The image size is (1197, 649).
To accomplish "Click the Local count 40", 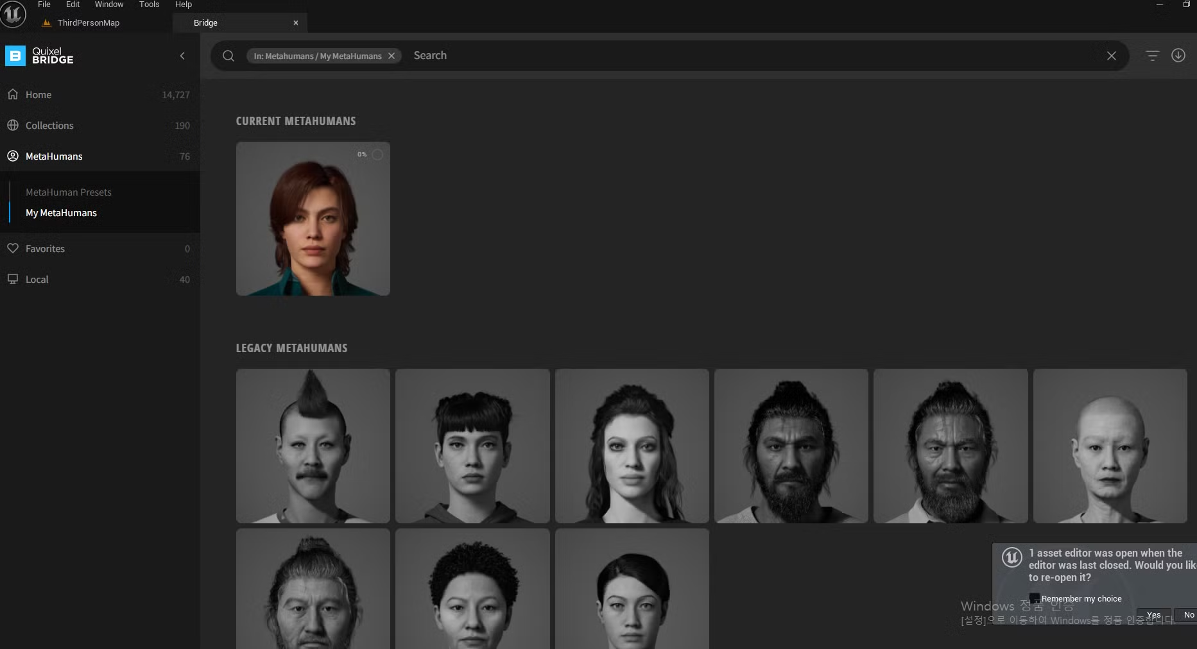I will pos(185,280).
